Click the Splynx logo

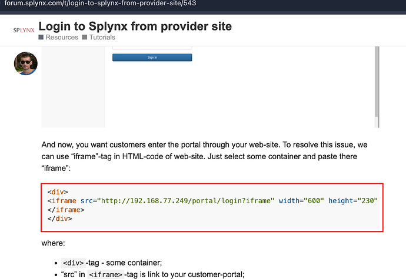[24, 31]
